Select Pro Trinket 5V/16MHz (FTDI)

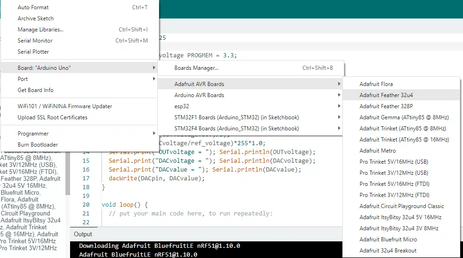(402, 184)
